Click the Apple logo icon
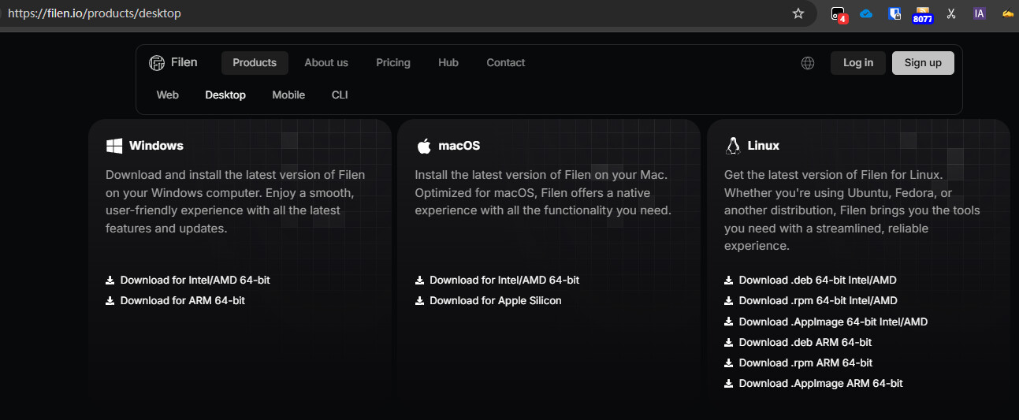 tap(424, 146)
